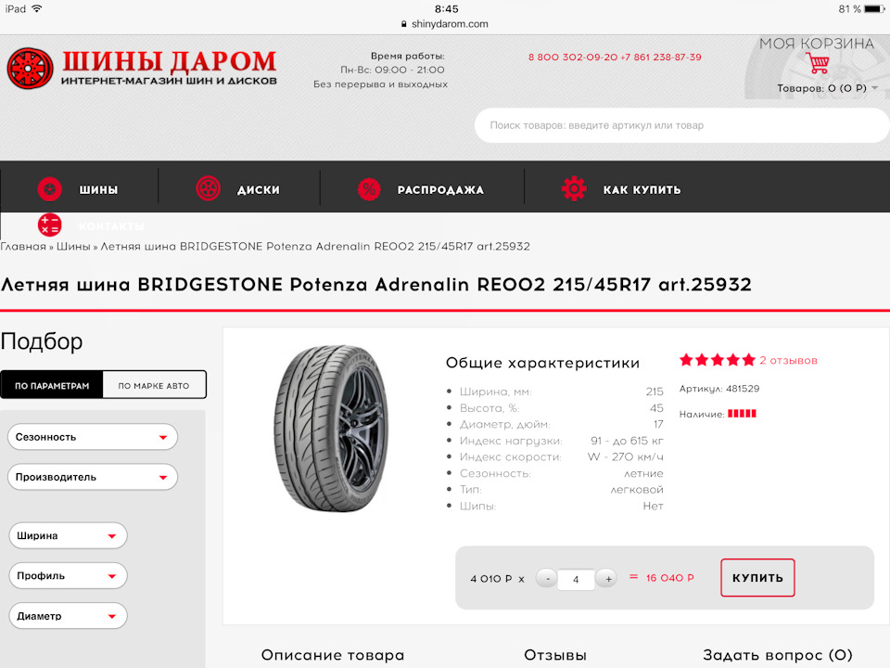Expand the Сезонность dropdown

pyautogui.click(x=93, y=437)
